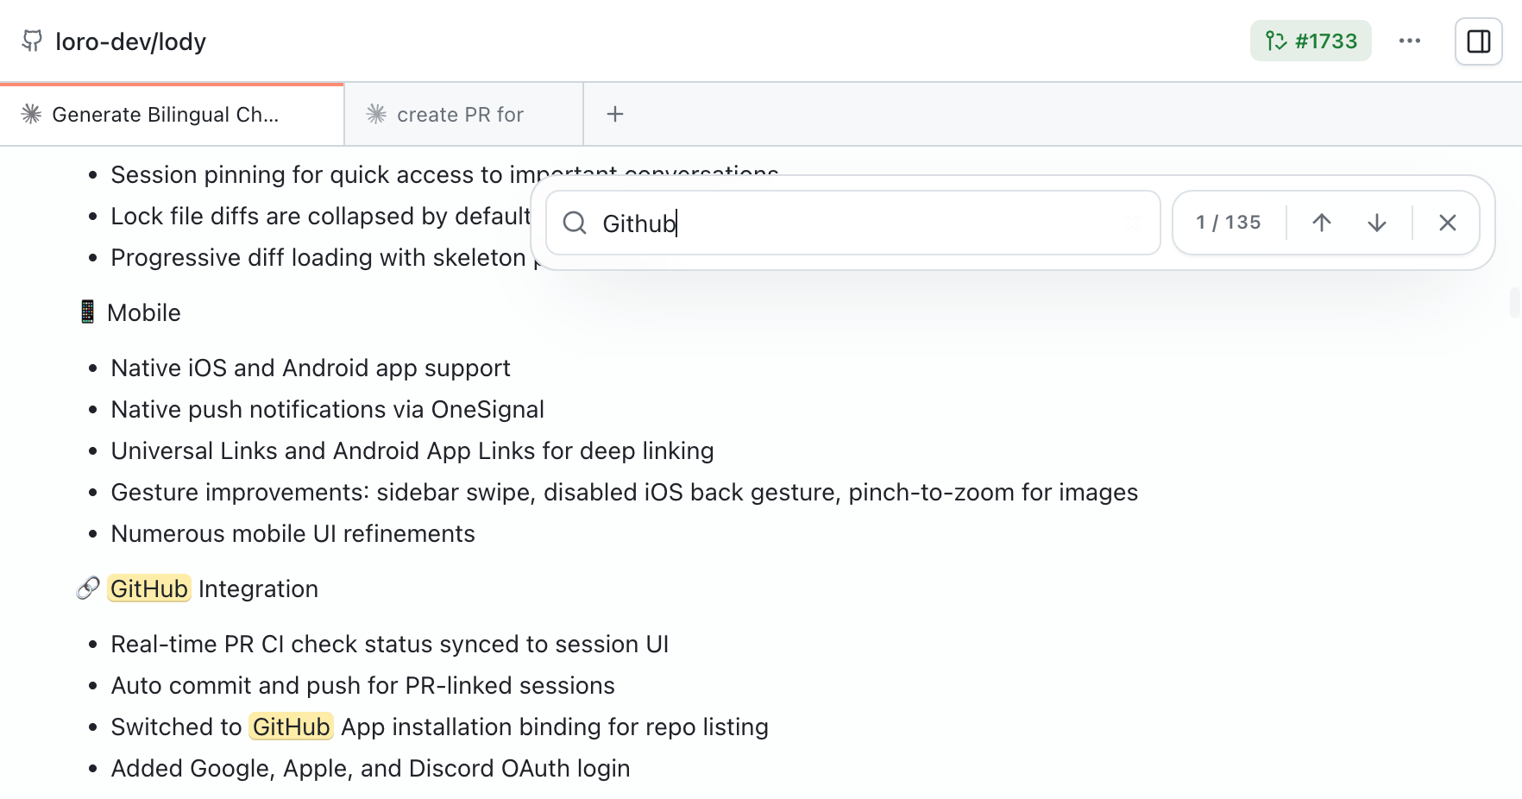Click the spark icon on Generate Bilingual tab
The height and width of the screenshot is (799, 1522).
click(31, 114)
